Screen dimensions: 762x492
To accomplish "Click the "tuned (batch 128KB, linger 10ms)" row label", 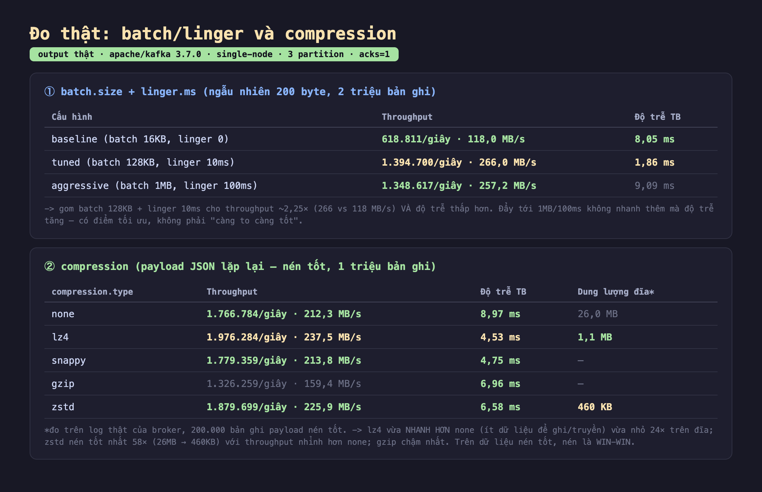I will [143, 162].
